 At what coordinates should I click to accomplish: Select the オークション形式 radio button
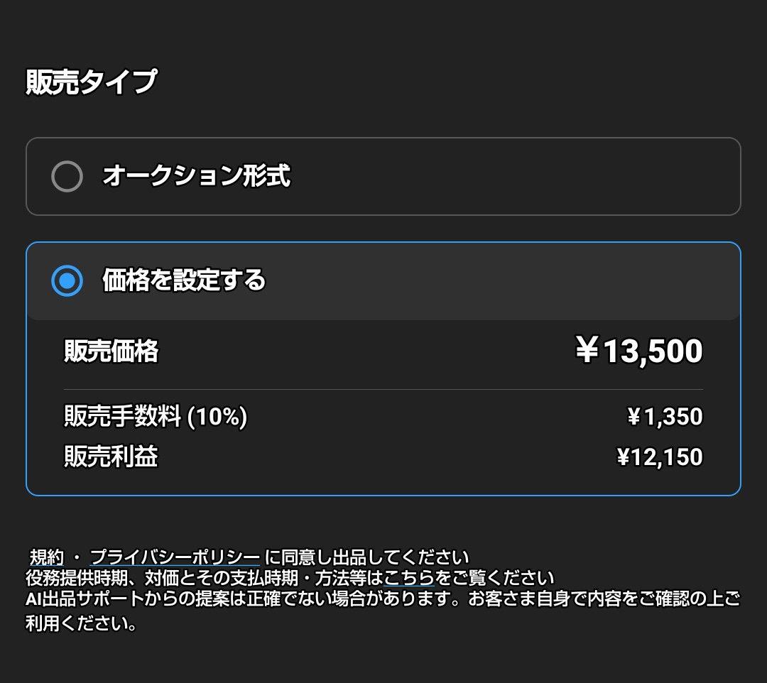pyautogui.click(x=67, y=176)
